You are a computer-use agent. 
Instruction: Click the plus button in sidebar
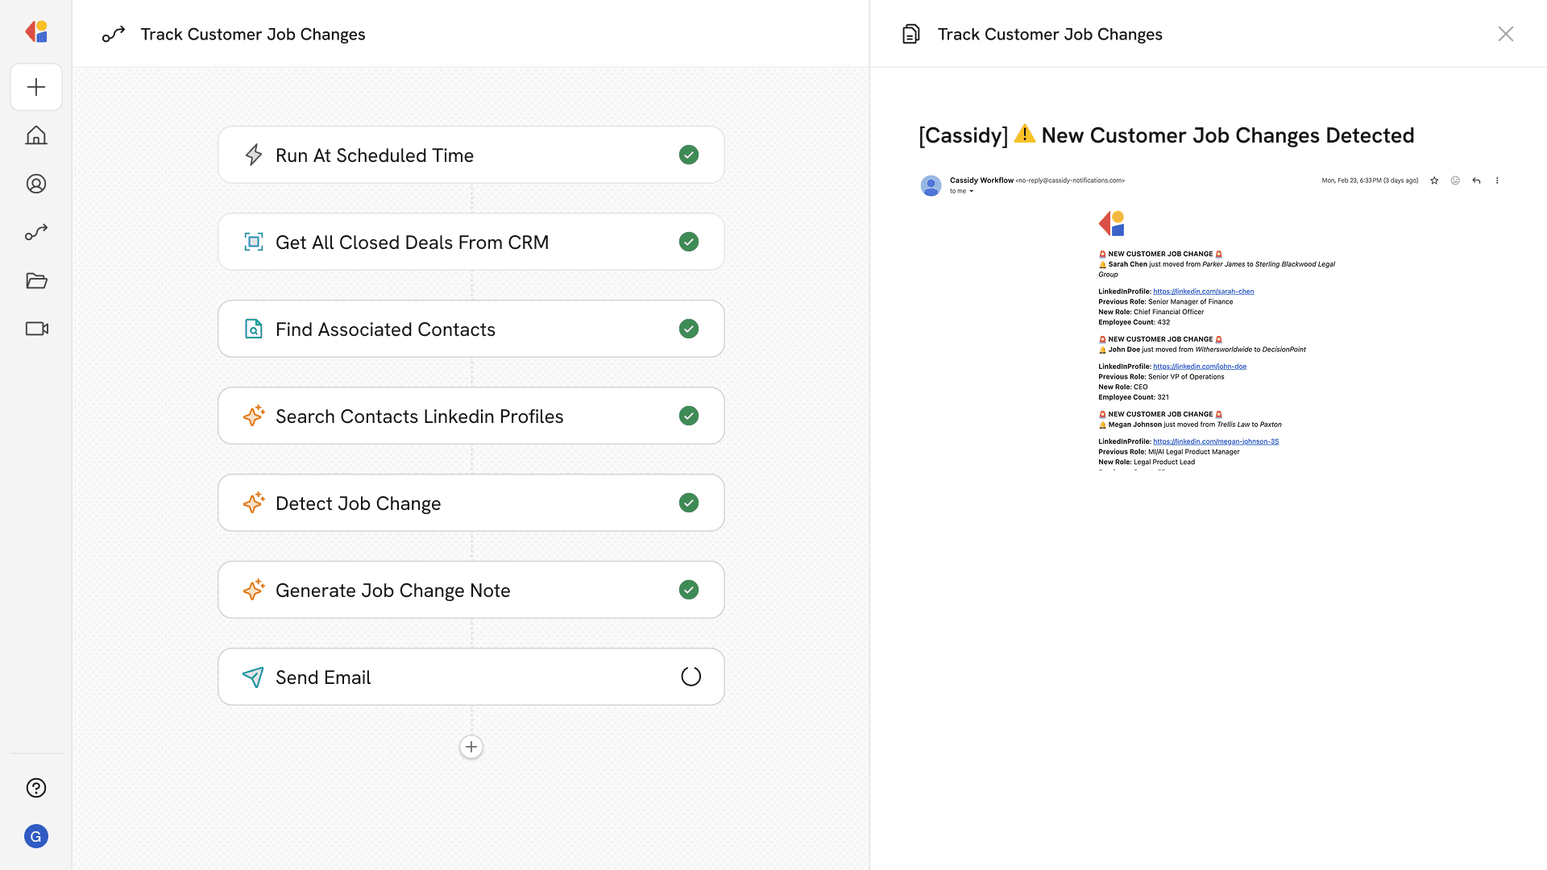tap(36, 87)
